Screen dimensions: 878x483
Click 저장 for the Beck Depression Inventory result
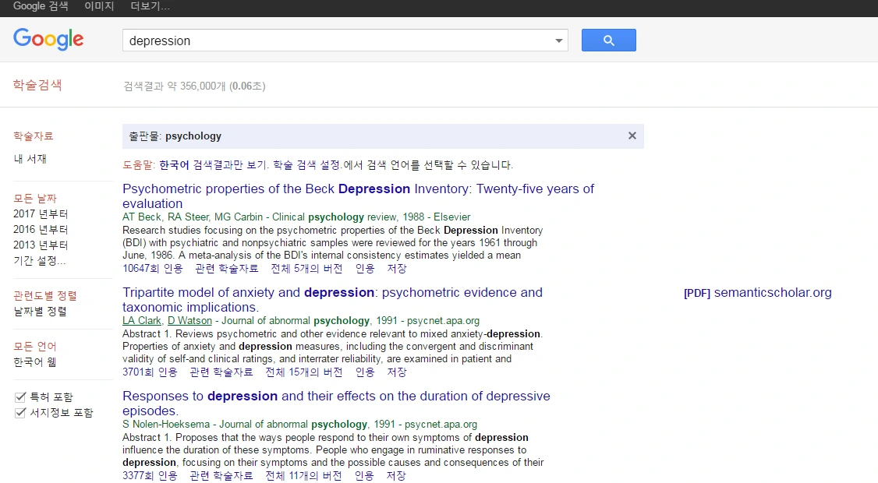tap(396, 269)
